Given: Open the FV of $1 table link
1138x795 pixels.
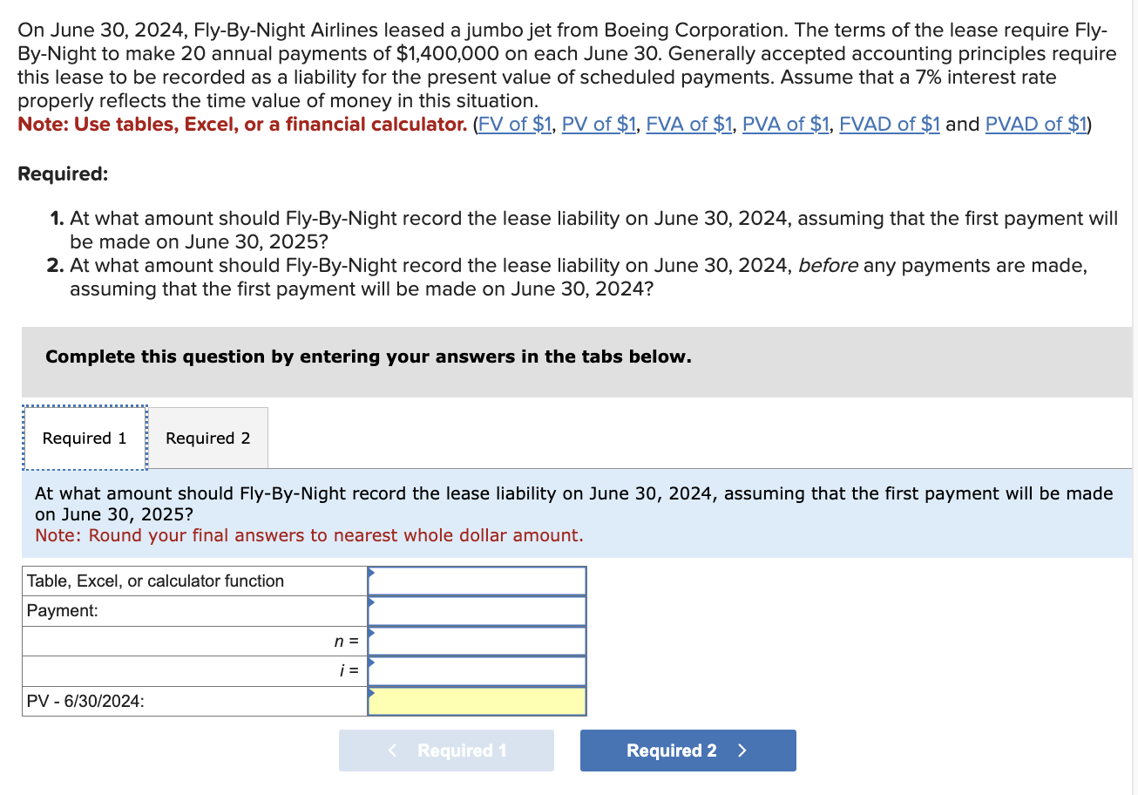Looking at the screenshot, I should tap(513, 124).
